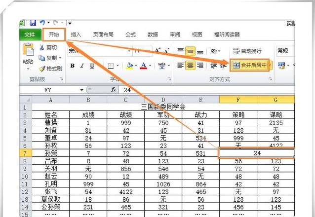The image size is (315, 217).
Task: Open the 审阅 tab
Action: pyautogui.click(x=175, y=35)
